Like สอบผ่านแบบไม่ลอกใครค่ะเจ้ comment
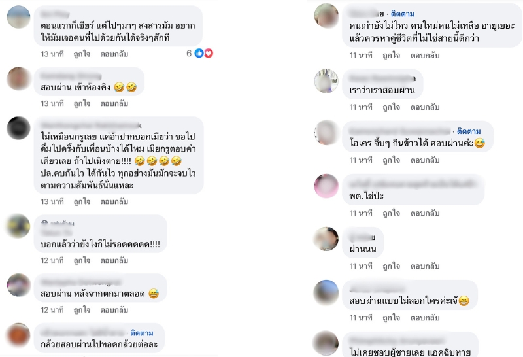Viewport: 523px width, 357px height. point(391,318)
